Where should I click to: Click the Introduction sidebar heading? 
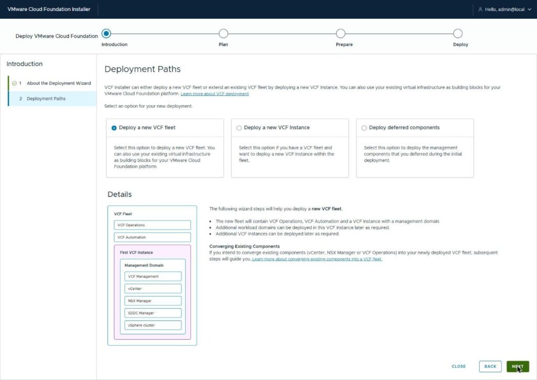(x=25, y=64)
